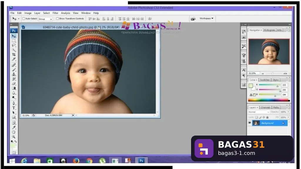Select the Clone Stamp tool

point(14,74)
